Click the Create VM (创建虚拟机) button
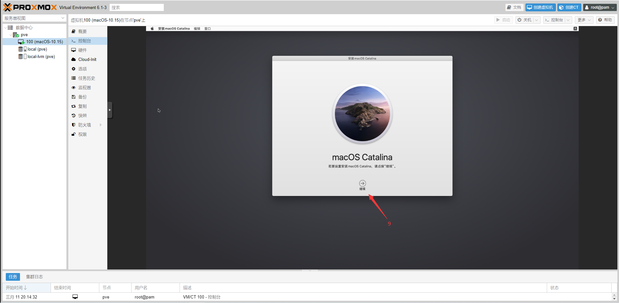 pos(540,7)
